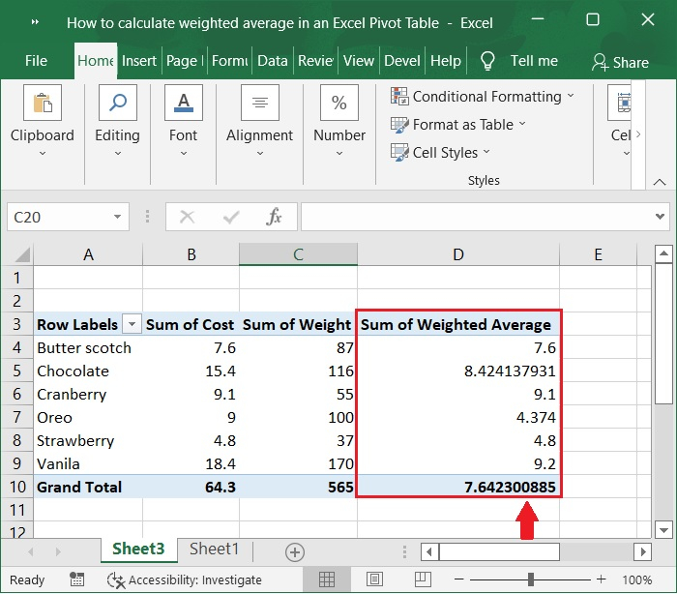
Task: Click the Editing magnifier icon
Action: pyautogui.click(x=117, y=104)
